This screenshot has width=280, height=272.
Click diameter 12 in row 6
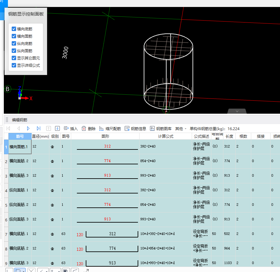[34, 219]
